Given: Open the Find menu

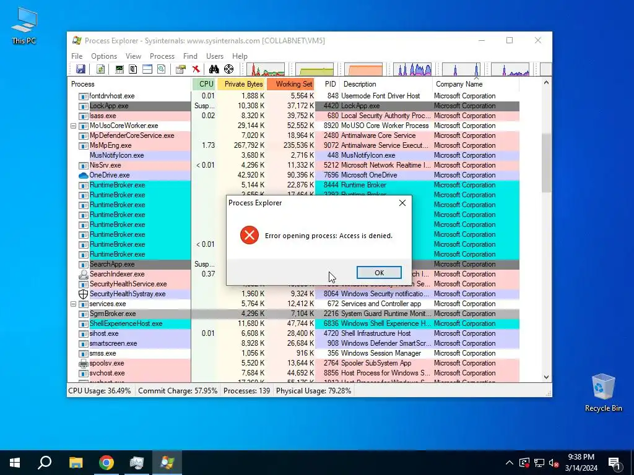Looking at the screenshot, I should 191,56.
